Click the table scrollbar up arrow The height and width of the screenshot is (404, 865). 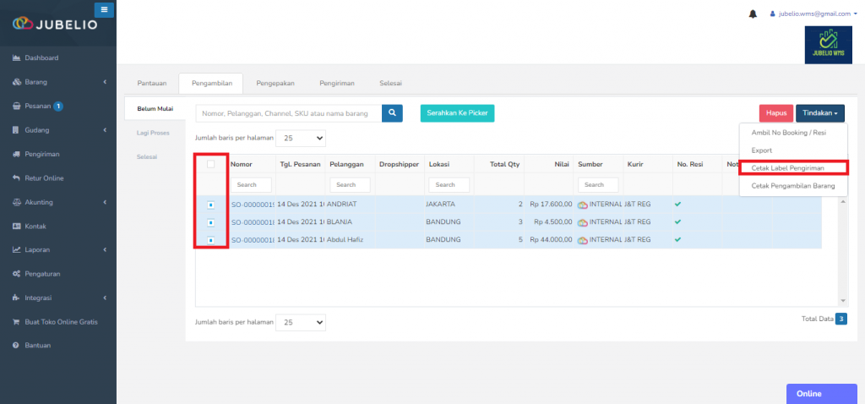(843, 202)
